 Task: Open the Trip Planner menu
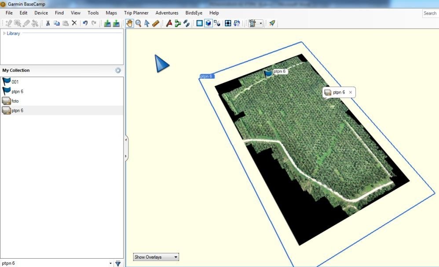(x=136, y=13)
